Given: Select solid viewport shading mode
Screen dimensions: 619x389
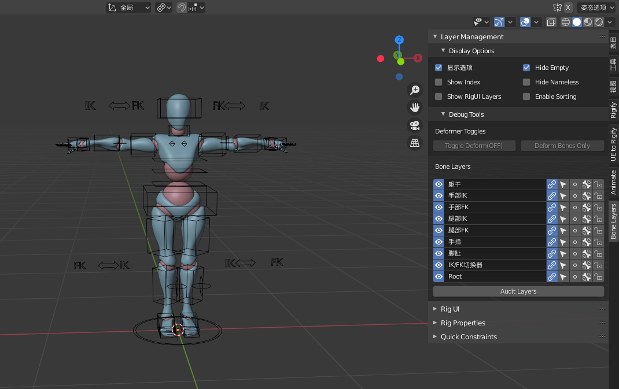Looking at the screenshot, I should tap(577, 22).
